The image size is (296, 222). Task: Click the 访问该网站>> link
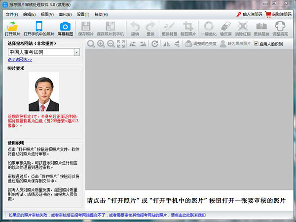tap(20, 60)
